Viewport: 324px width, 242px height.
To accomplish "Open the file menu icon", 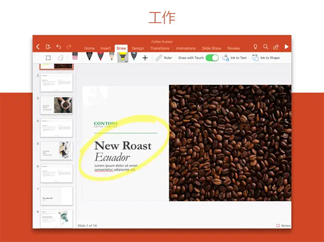I will tap(48, 47).
